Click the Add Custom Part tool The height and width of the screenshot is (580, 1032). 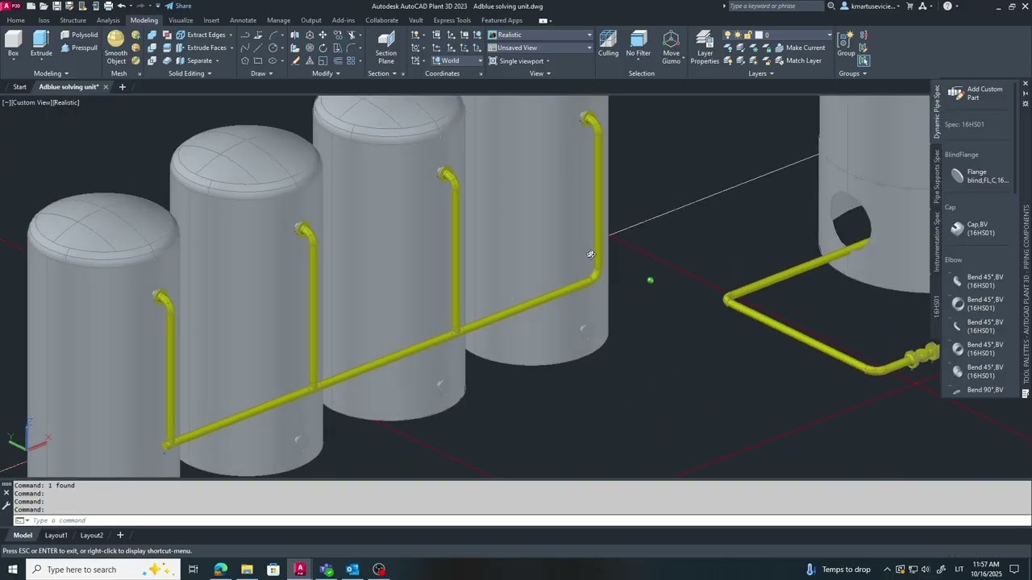pos(976,93)
